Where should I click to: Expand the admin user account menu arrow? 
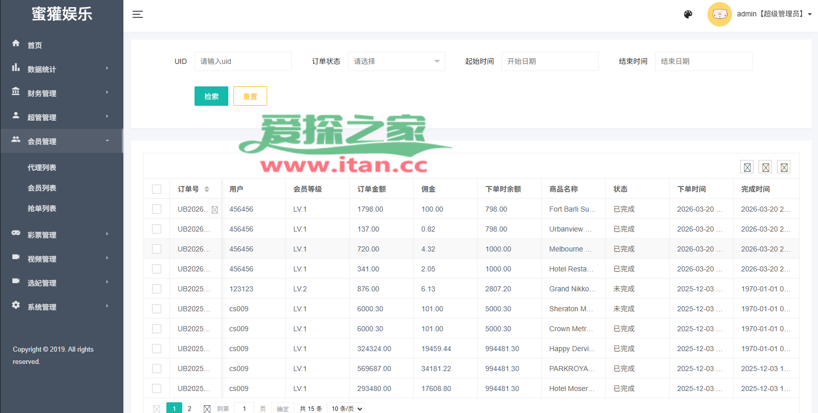click(810, 14)
